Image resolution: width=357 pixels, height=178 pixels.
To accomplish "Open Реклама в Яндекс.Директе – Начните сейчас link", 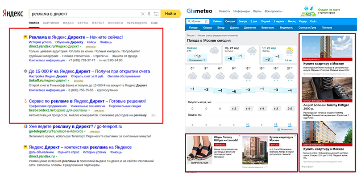I will (76, 37).
